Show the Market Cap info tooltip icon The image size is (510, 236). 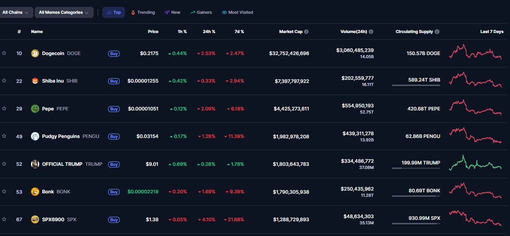pos(306,32)
